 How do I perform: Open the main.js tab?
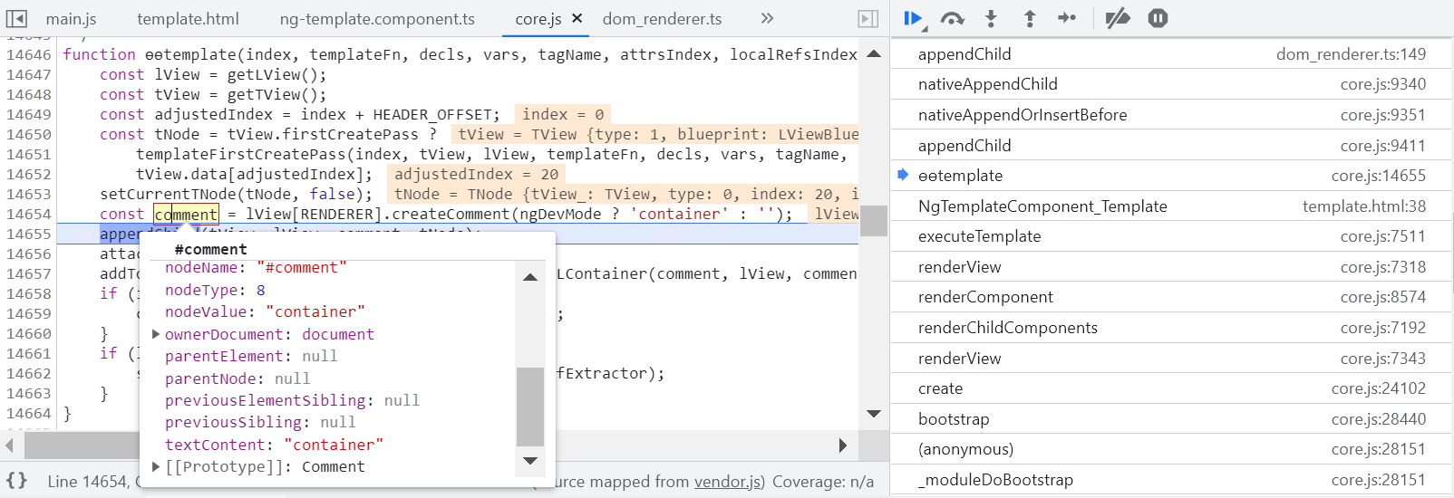pos(71,18)
